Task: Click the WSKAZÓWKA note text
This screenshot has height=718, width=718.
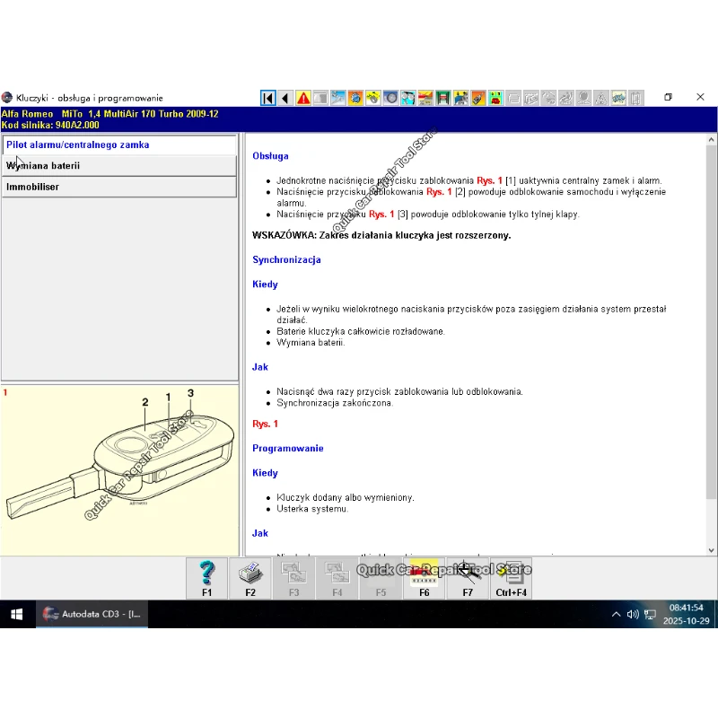Action: point(381,235)
